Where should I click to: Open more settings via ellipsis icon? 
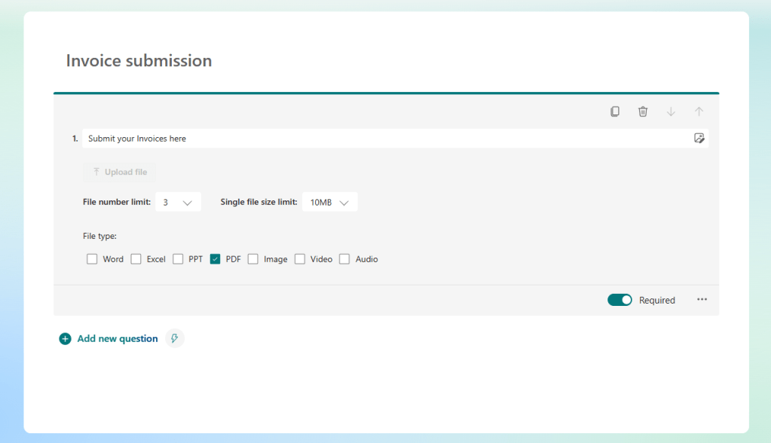point(702,299)
